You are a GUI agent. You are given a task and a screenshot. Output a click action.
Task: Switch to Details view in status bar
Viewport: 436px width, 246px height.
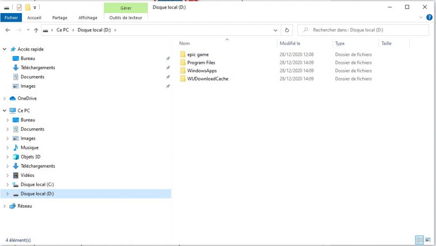(x=419, y=240)
